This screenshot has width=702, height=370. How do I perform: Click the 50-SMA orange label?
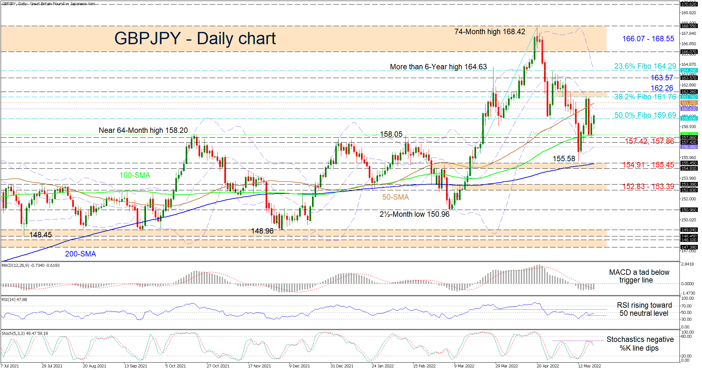[x=395, y=197]
